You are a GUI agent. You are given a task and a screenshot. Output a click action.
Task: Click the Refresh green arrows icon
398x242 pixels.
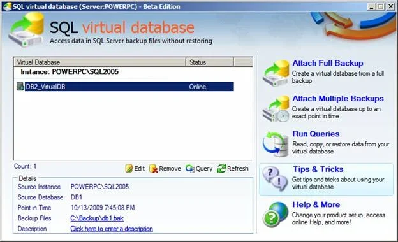point(221,169)
